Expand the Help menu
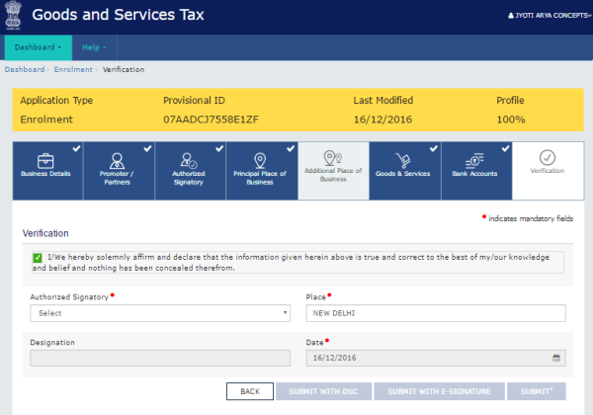 (94, 46)
